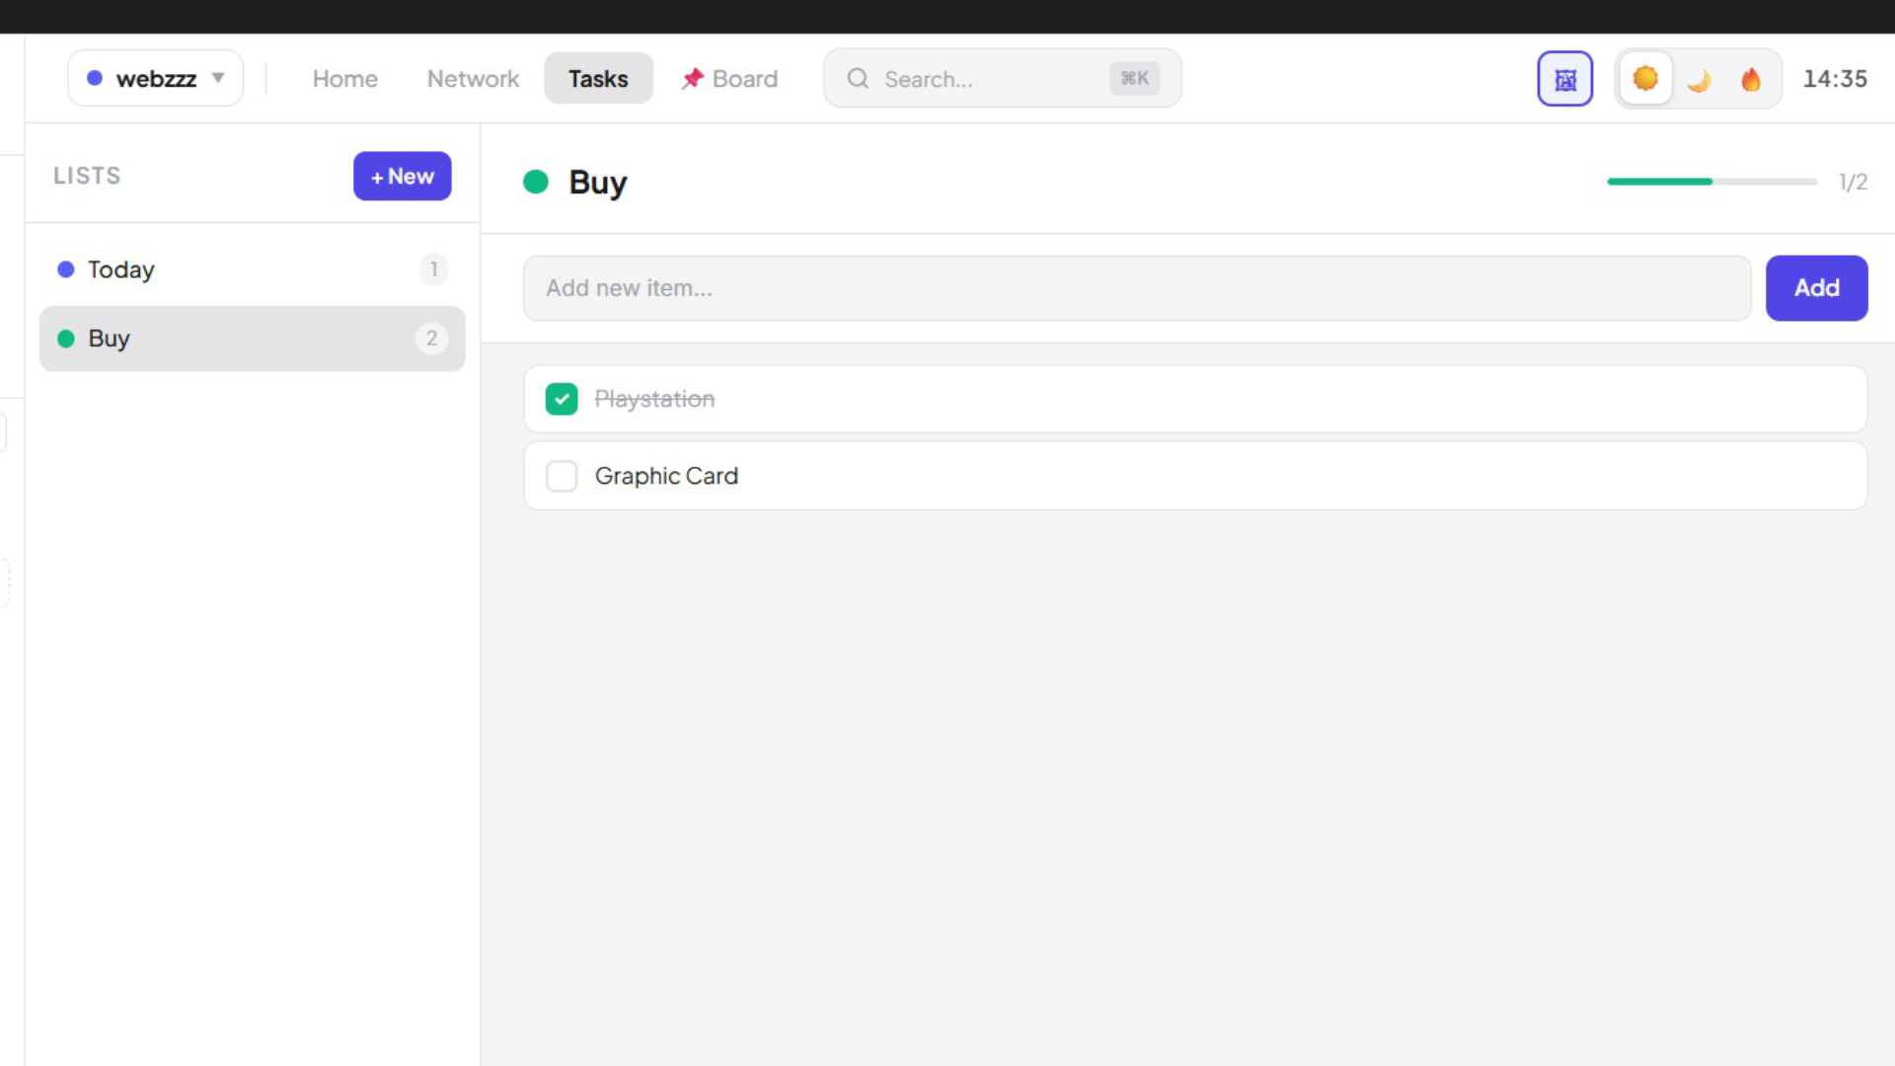Create a list with the +New button
The image size is (1895, 1066).
[403, 176]
